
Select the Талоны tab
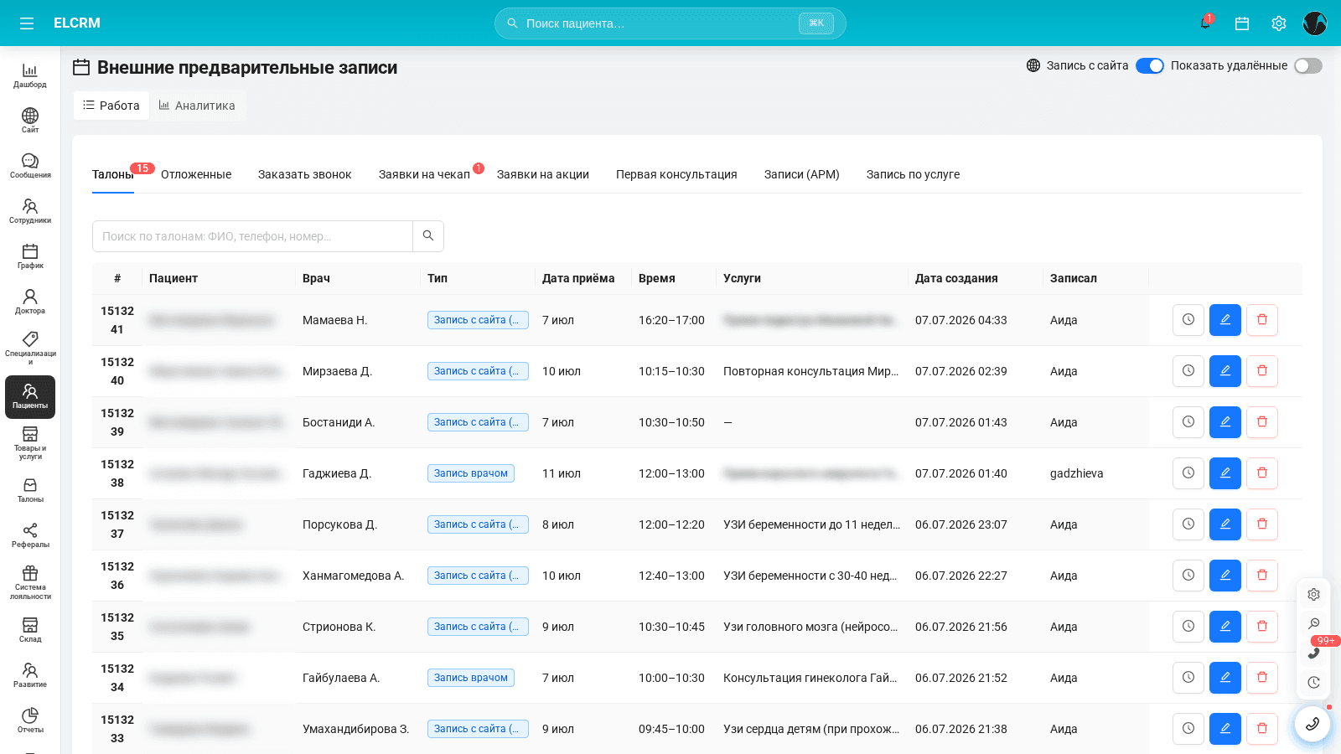pyautogui.click(x=113, y=174)
